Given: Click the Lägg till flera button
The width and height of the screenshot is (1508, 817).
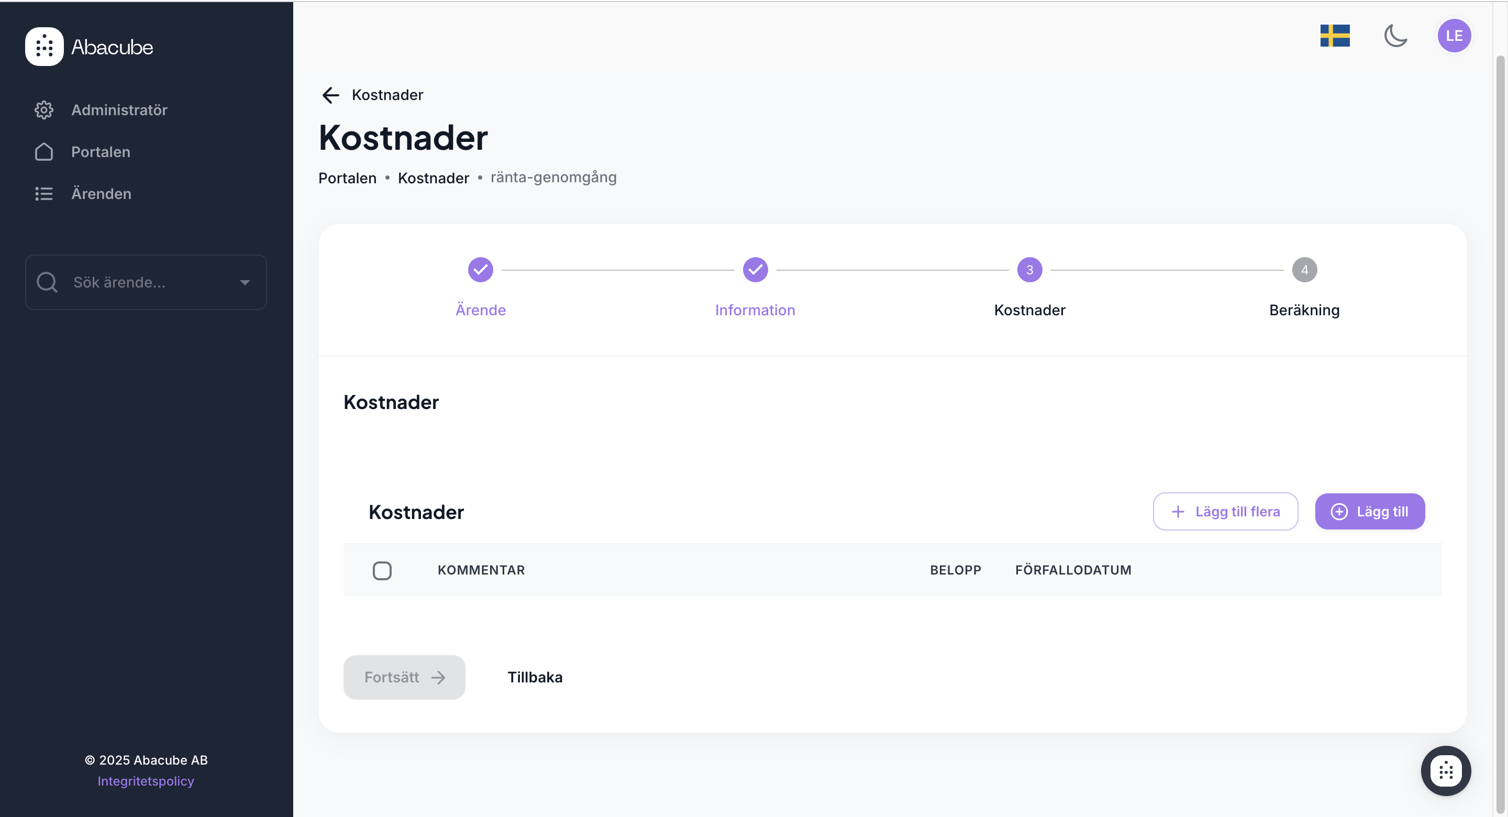Looking at the screenshot, I should (x=1225, y=512).
